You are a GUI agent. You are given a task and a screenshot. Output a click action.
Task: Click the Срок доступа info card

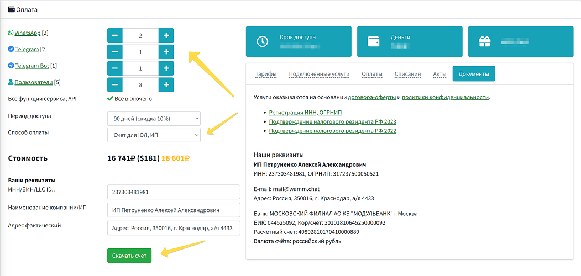pos(299,41)
